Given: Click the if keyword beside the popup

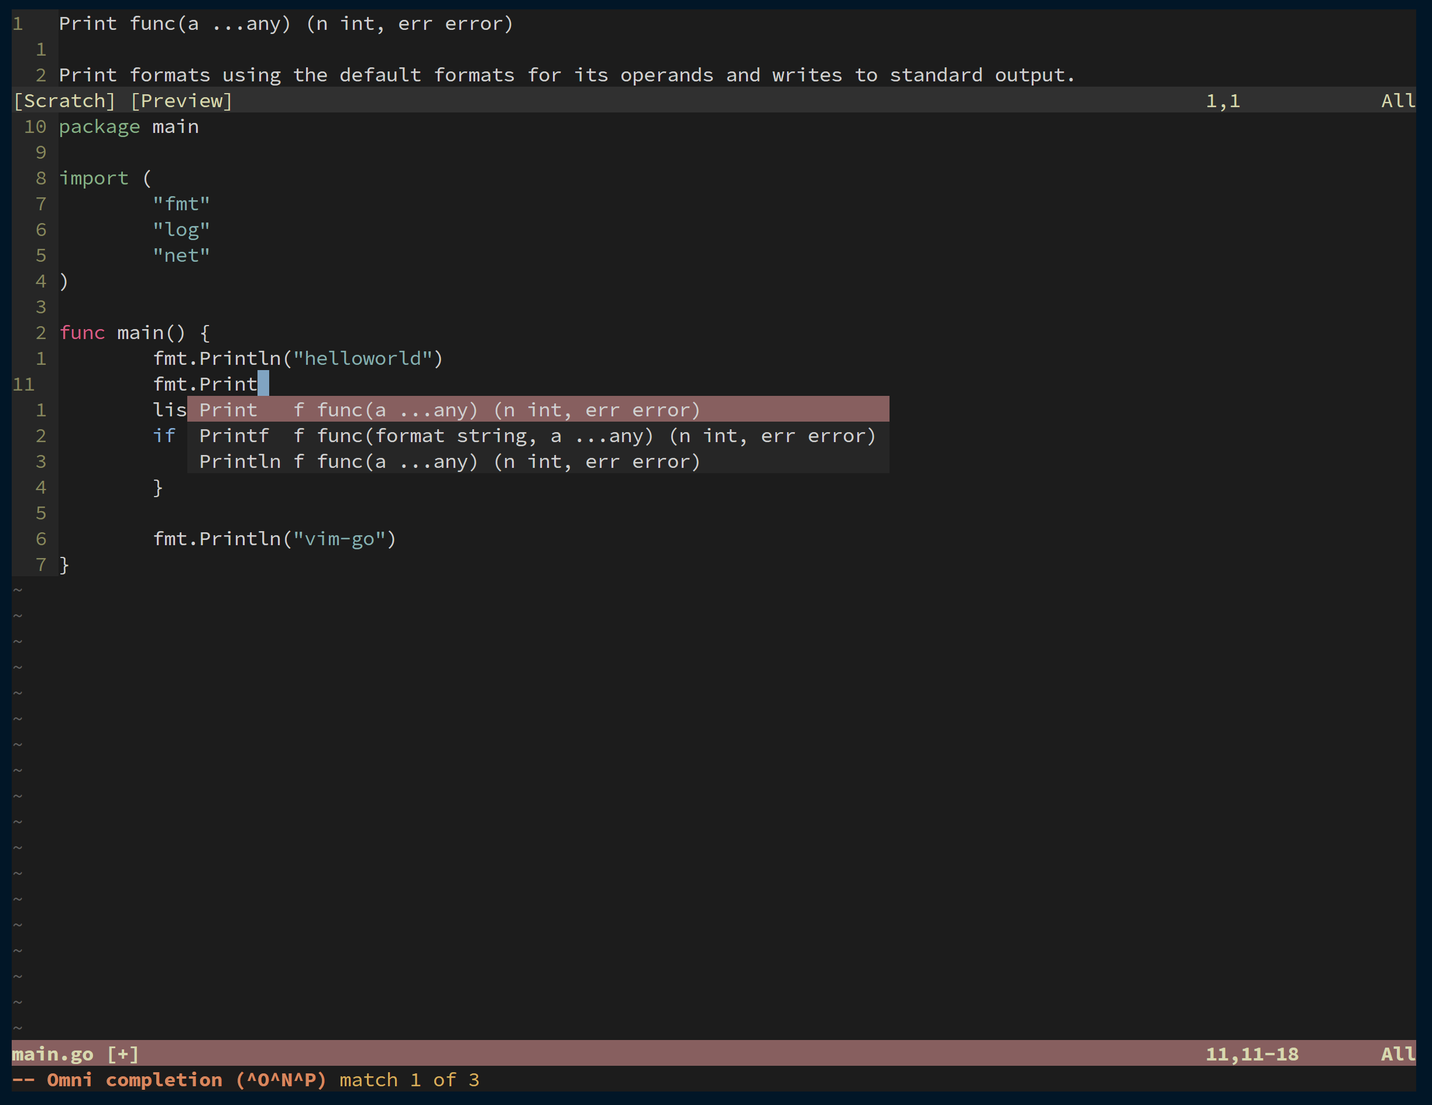Looking at the screenshot, I should pos(164,436).
